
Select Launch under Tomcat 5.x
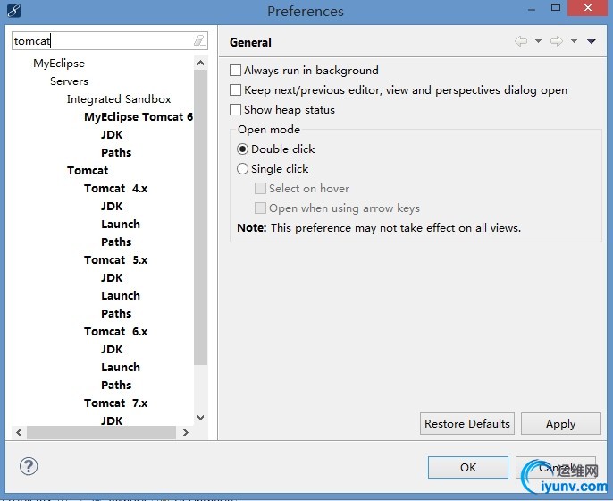point(121,296)
